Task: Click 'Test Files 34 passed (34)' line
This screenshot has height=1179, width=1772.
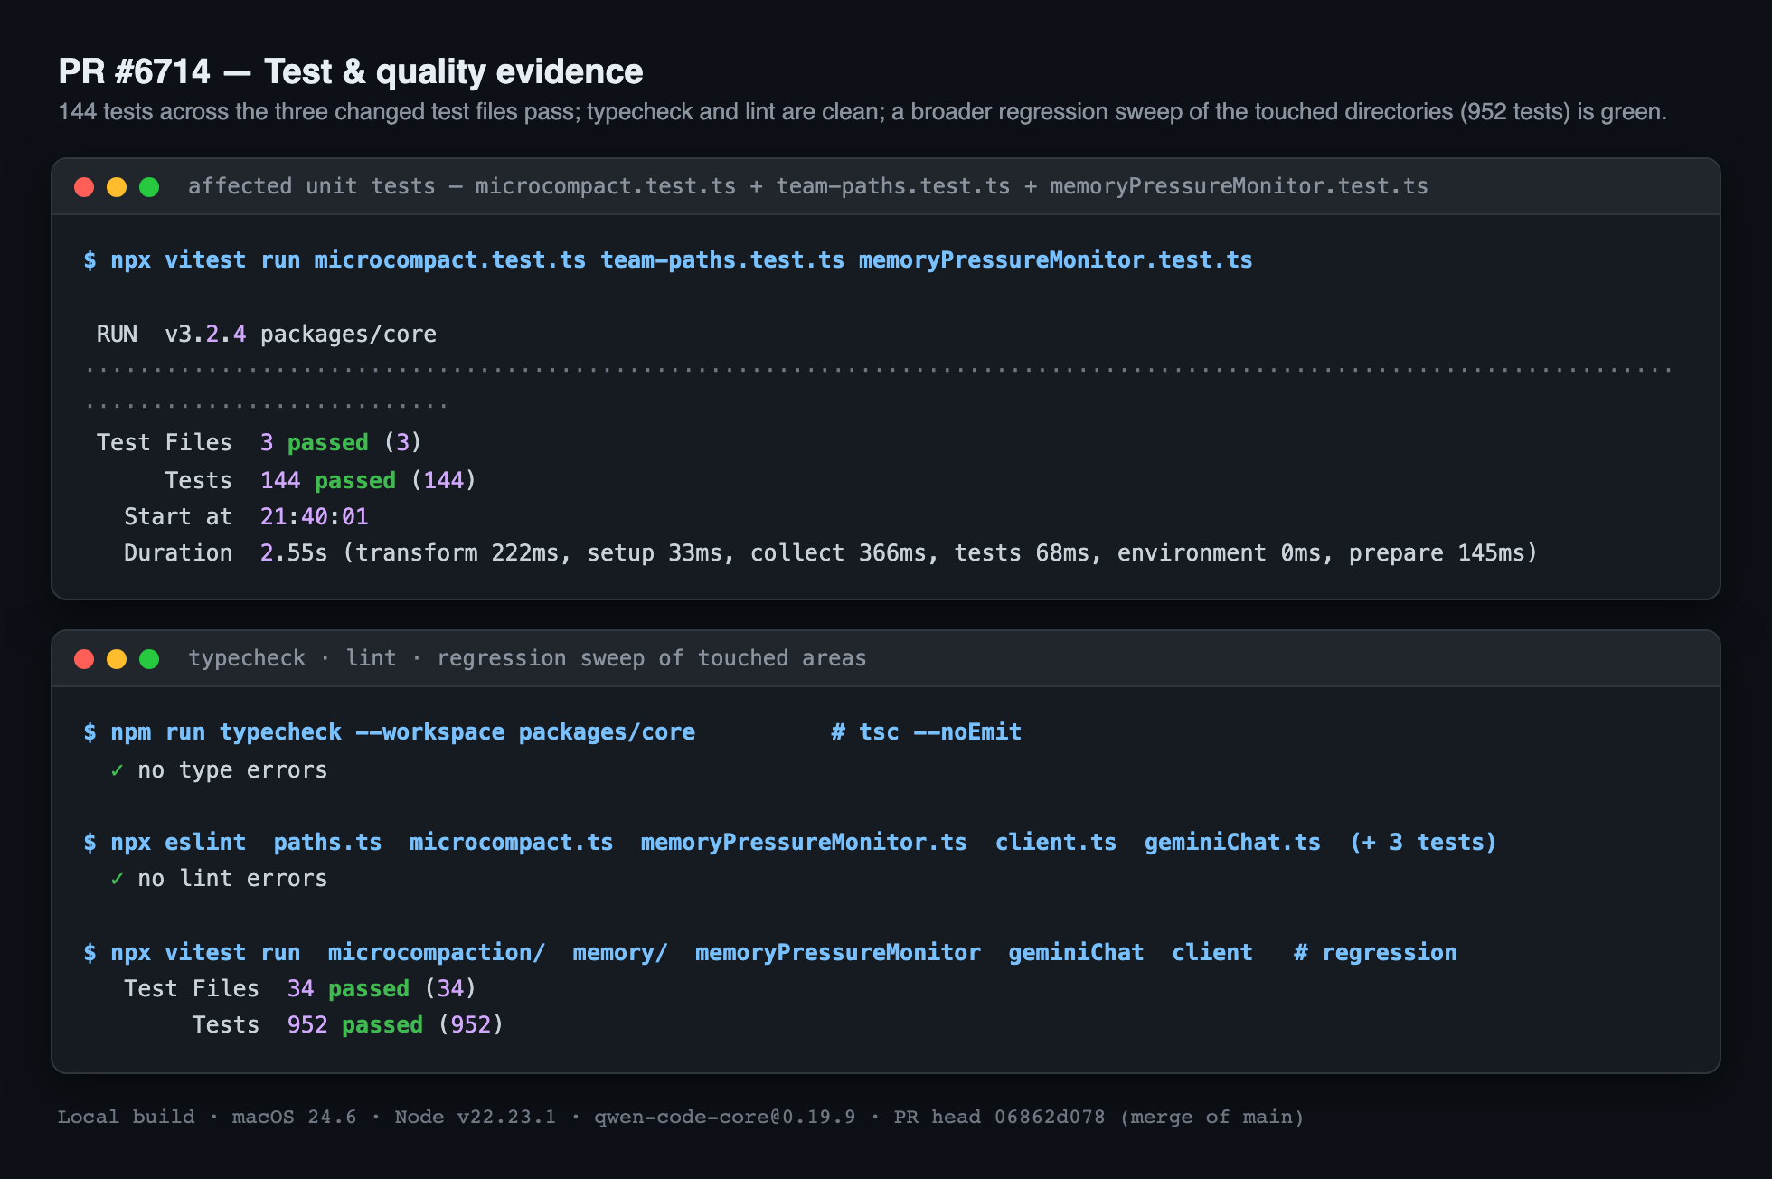Action: [300, 989]
